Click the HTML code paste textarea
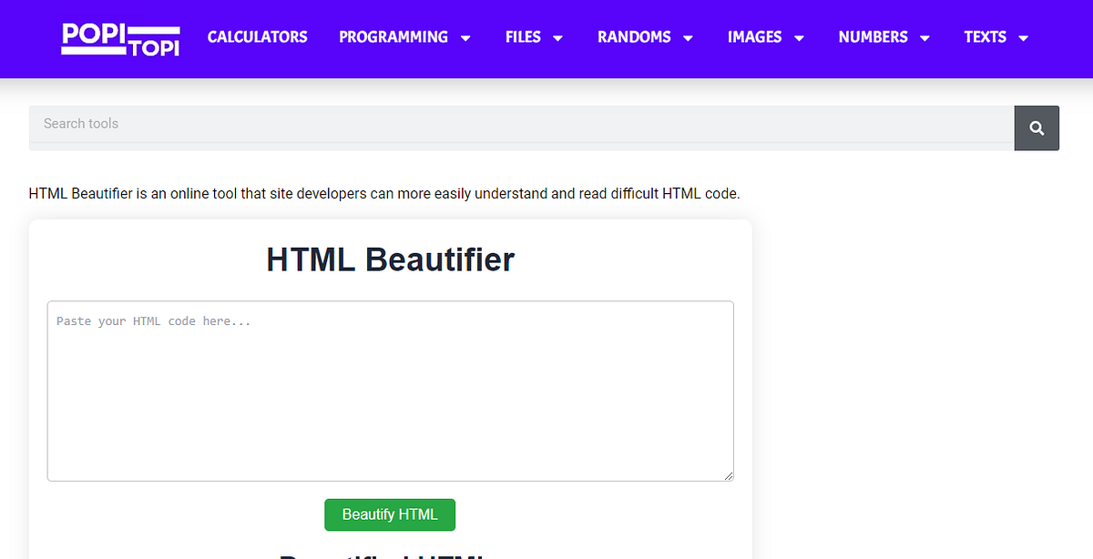Image resolution: width=1093 pixels, height=559 pixels. (390, 391)
